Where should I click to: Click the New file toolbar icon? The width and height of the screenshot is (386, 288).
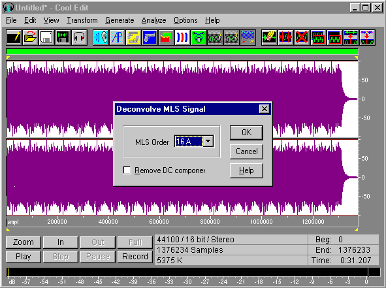14,38
